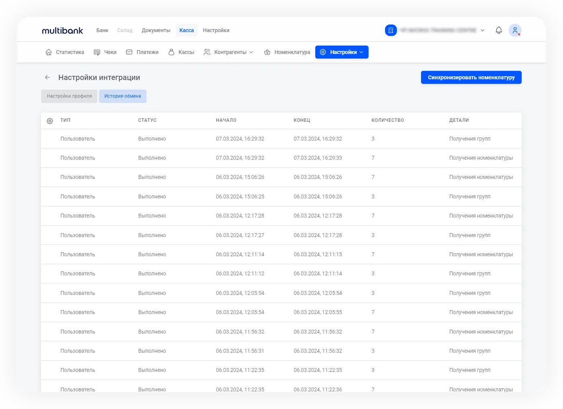Open table column settings gear

point(50,121)
